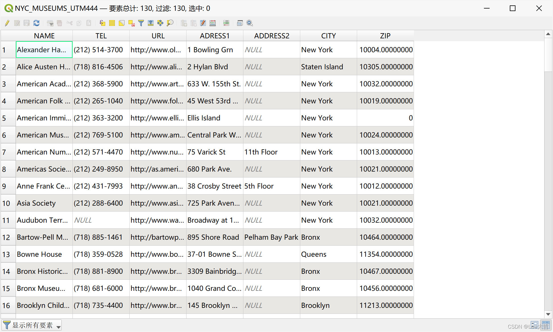The height and width of the screenshot is (332, 553).
Task: Toggle the conditional formatting panel
Action: point(226,23)
